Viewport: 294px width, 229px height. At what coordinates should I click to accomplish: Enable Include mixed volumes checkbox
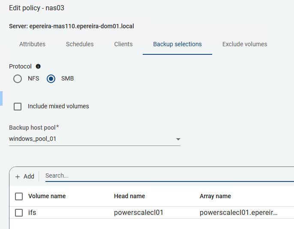[x=18, y=106]
